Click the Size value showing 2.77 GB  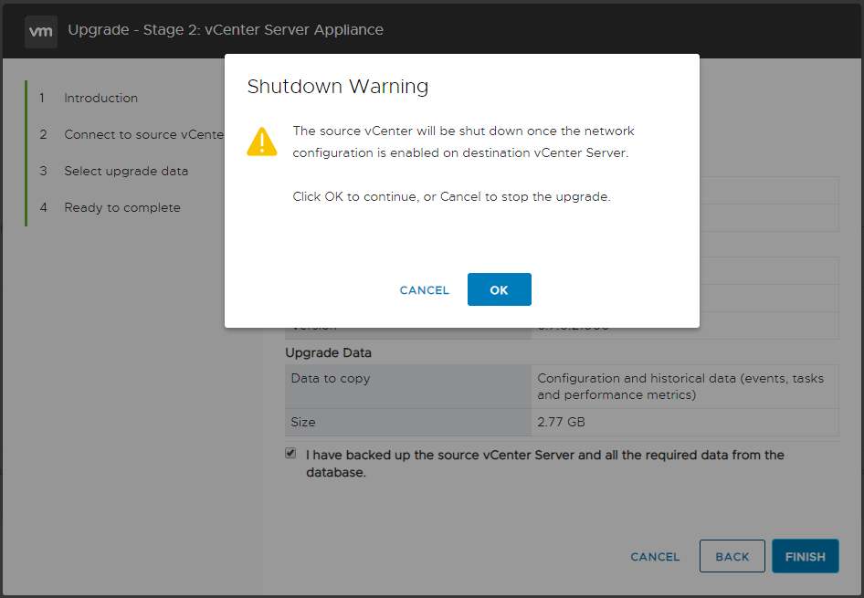[554, 422]
